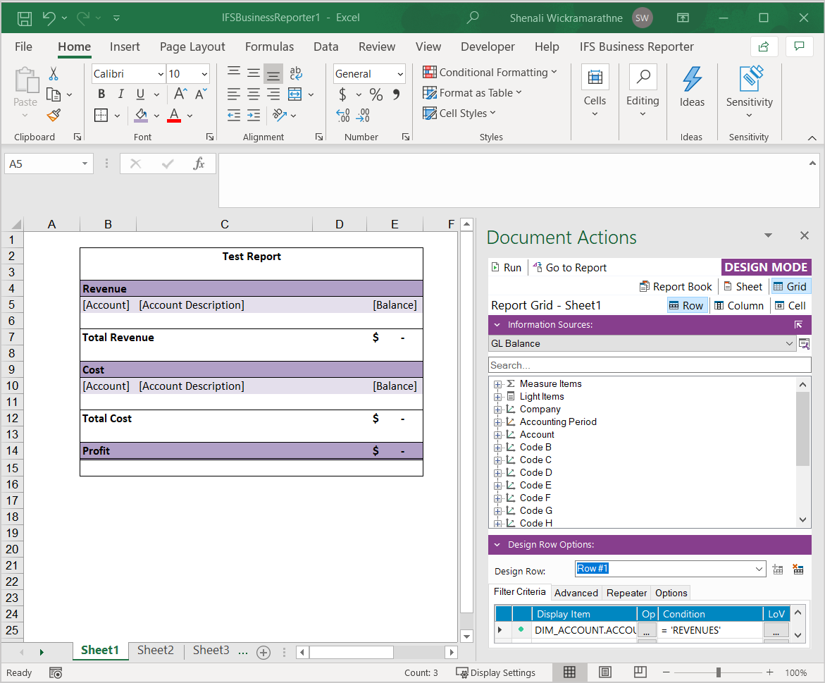Undo the last action
Viewport: 825px width, 683px height.
pos(49,18)
